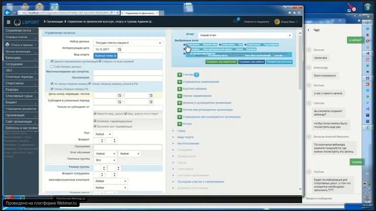Click the LSPORT logo
The image size is (376, 211).
[26, 22]
